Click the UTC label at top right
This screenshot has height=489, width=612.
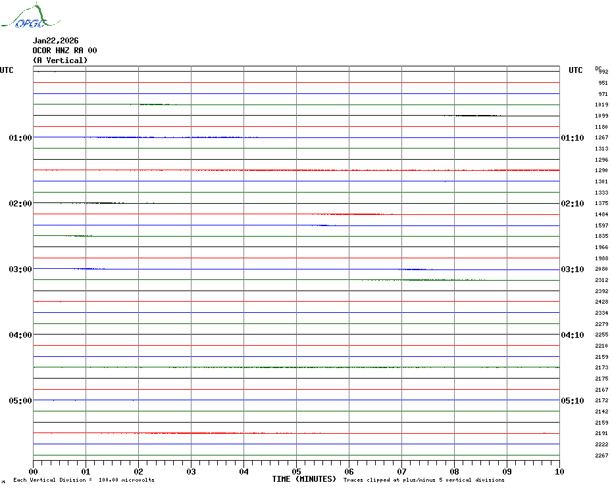[575, 70]
